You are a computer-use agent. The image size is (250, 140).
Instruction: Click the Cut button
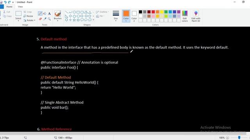pos(7,12)
